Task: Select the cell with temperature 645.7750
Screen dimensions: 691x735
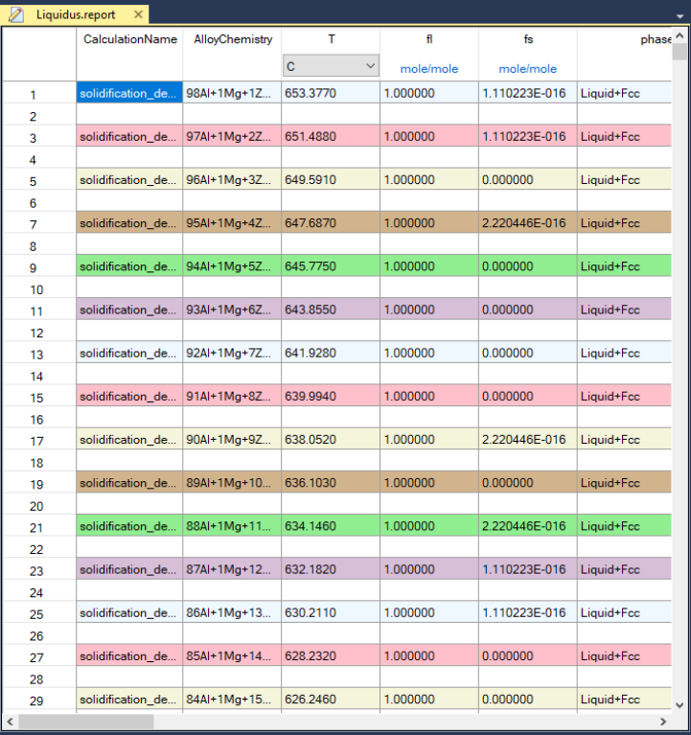Action: [331, 266]
